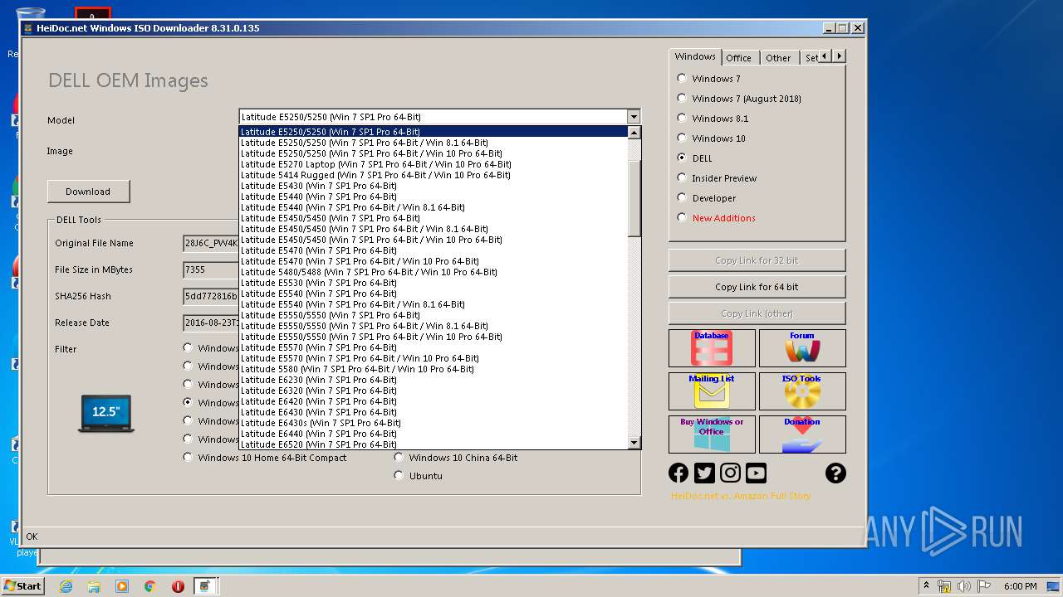Select the Windows 7 (August 2018) option
The height and width of the screenshot is (597, 1063).
point(682,98)
